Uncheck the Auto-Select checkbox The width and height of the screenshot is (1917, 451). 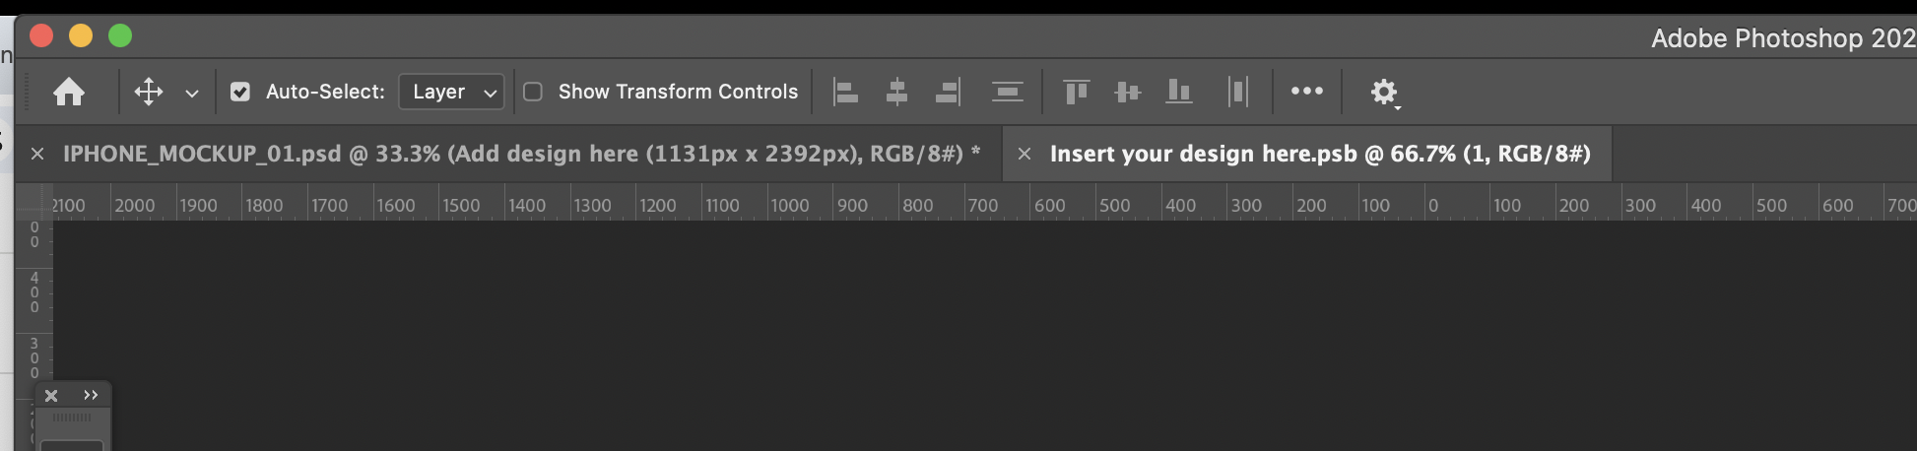pos(239,92)
